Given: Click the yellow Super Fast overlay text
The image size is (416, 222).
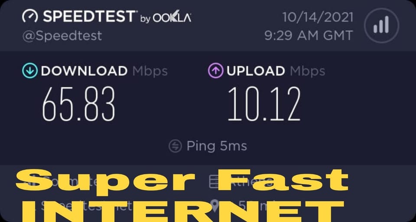Looking at the screenshot, I should coord(182,180).
